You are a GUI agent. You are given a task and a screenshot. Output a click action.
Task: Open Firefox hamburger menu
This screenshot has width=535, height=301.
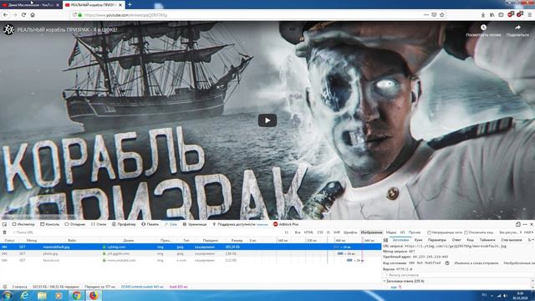tap(529, 15)
